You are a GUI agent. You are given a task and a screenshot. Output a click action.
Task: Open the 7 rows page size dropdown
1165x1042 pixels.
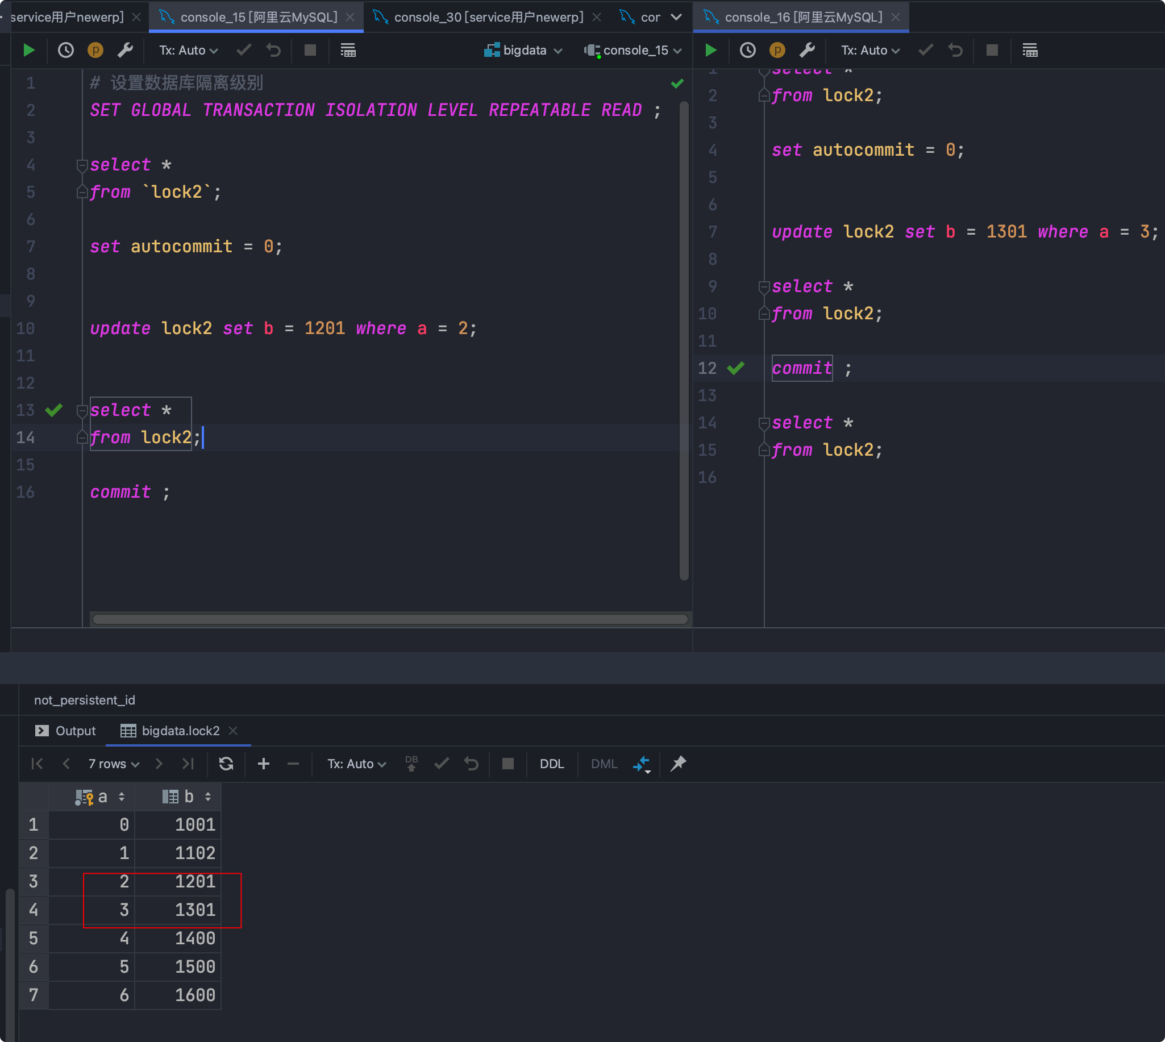(x=114, y=764)
